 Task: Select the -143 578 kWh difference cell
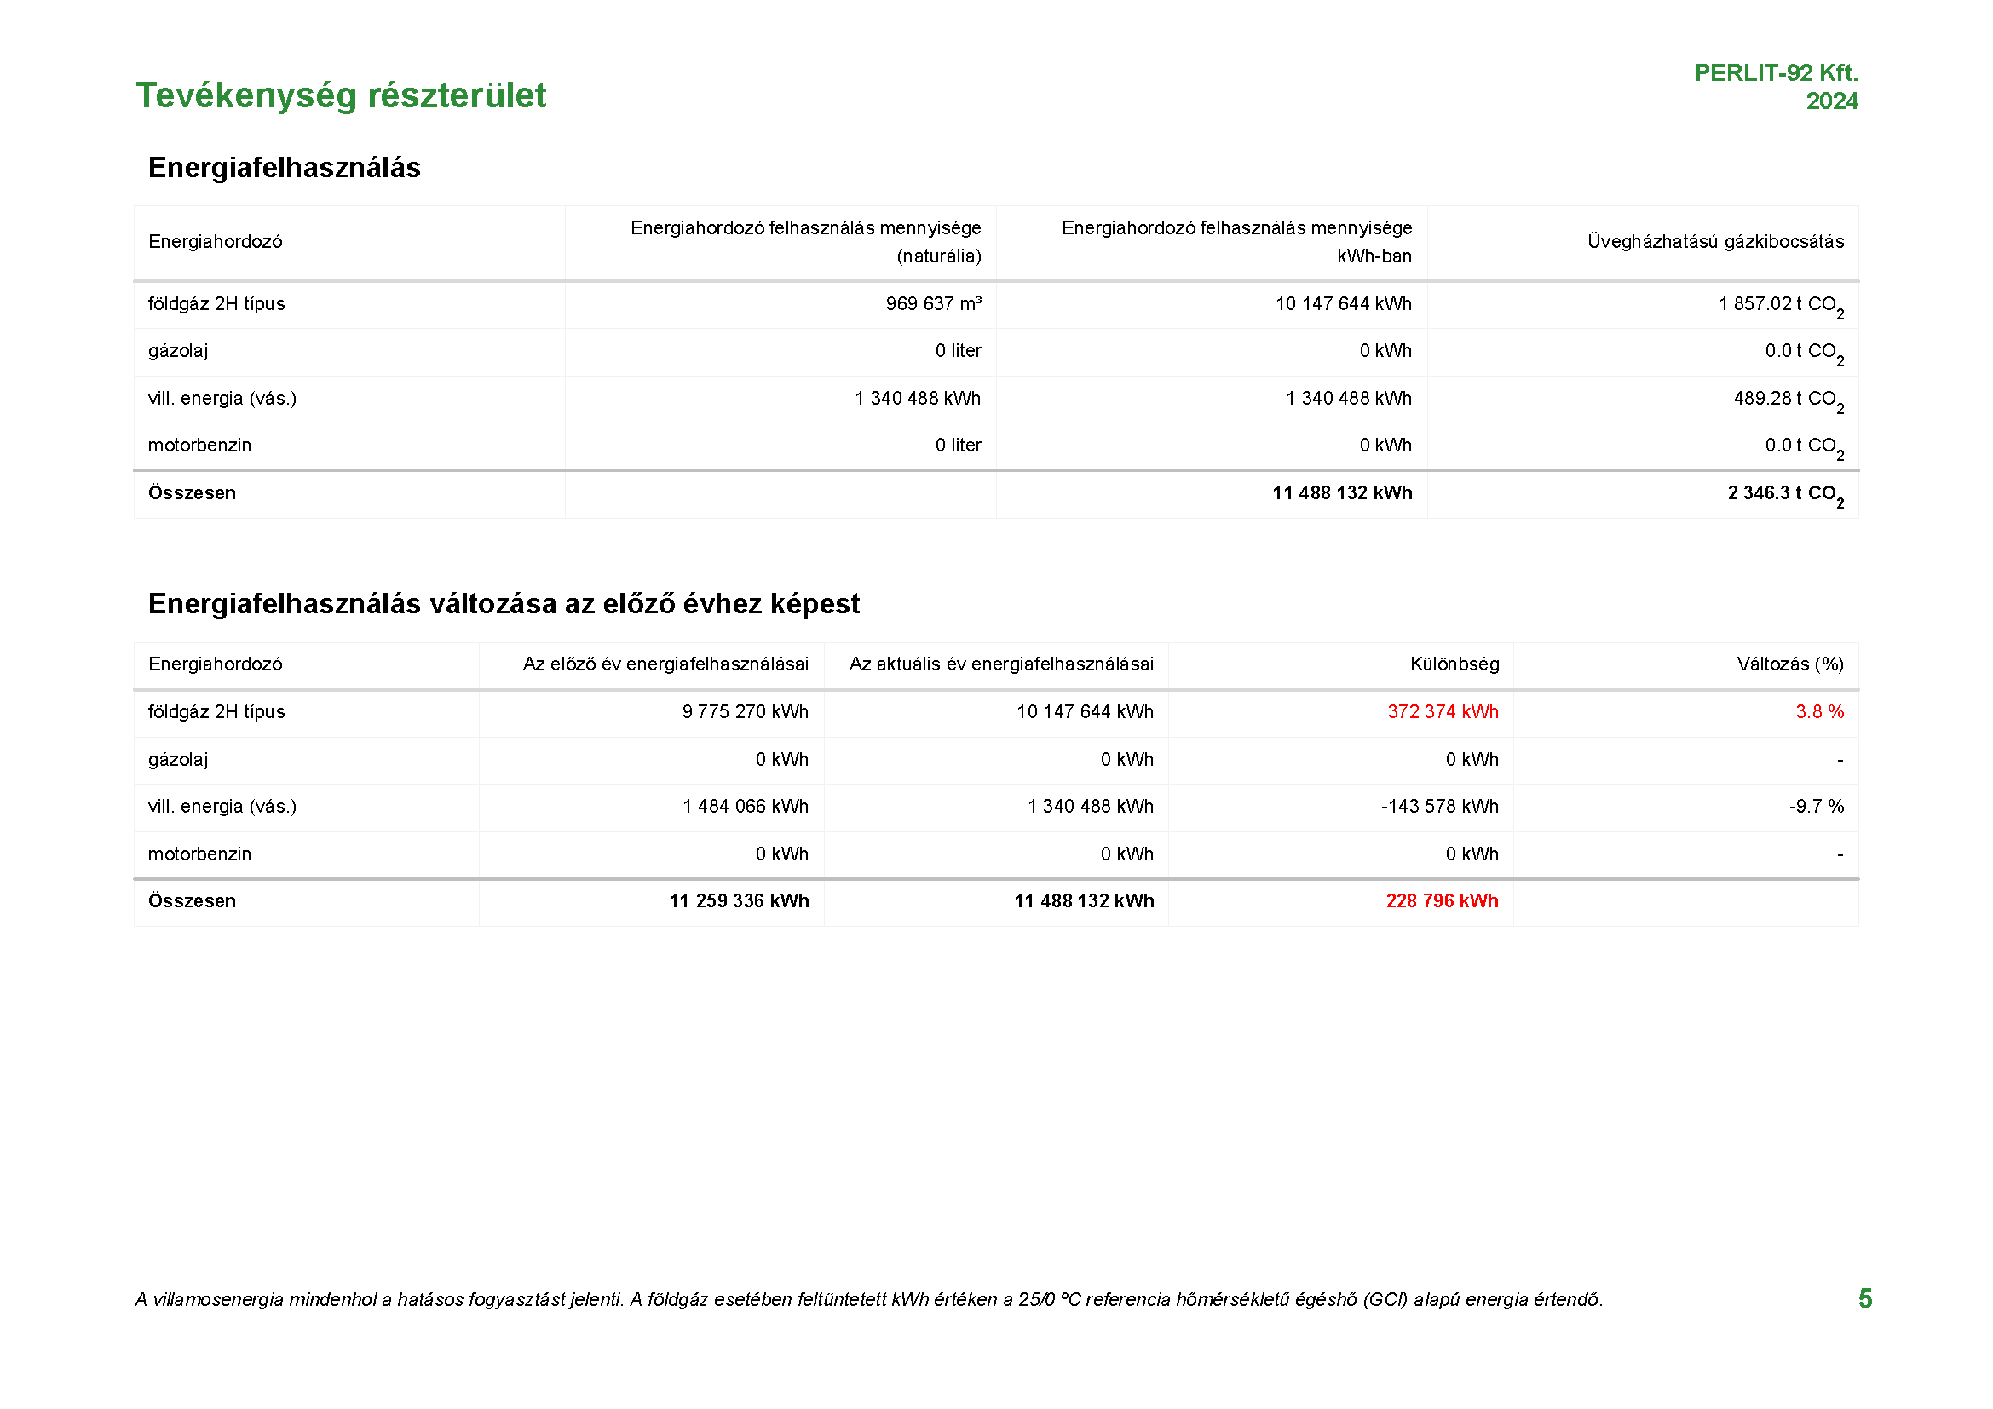click(x=1439, y=807)
